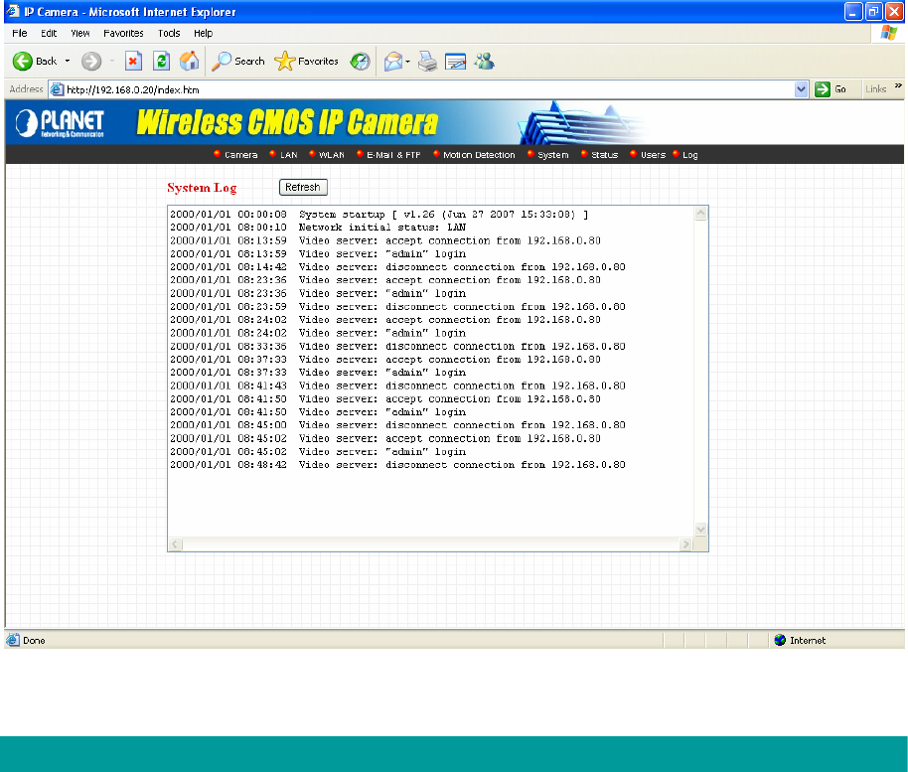Image resolution: width=908 pixels, height=772 pixels.
Task: Click the Messenger icon in the toolbar
Action: pyautogui.click(x=484, y=62)
